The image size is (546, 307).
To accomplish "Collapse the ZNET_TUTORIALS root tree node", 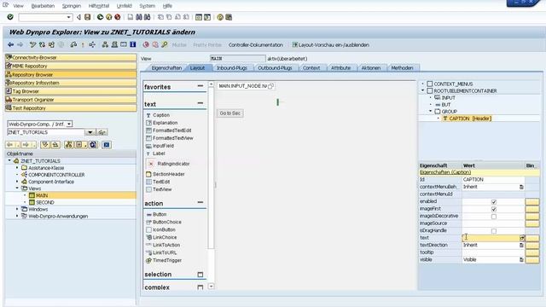I will (x=9, y=161).
